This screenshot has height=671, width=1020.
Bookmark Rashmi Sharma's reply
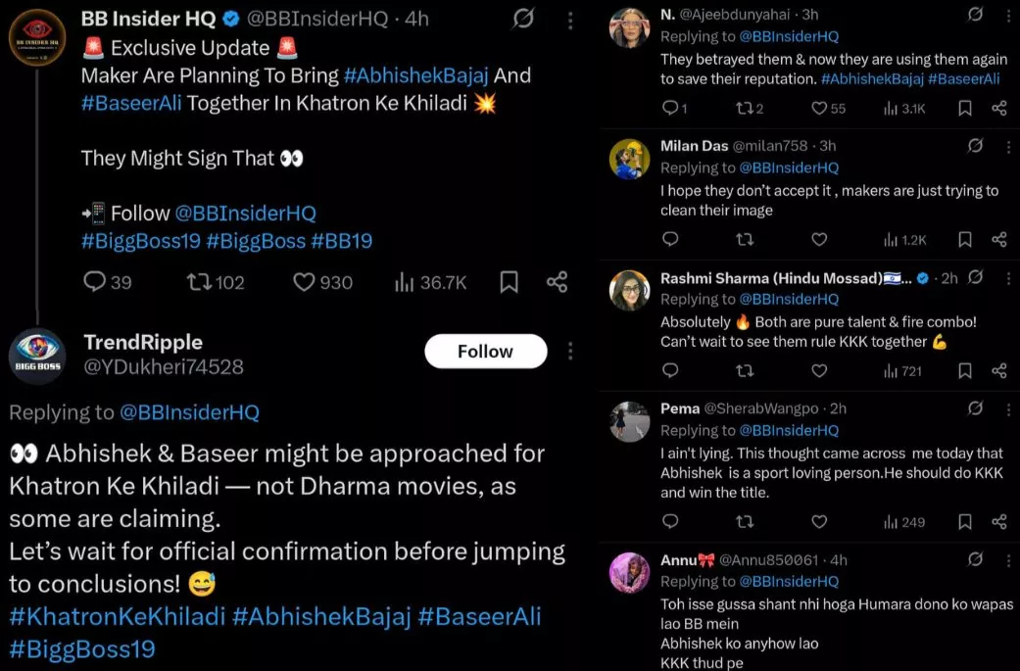point(965,370)
